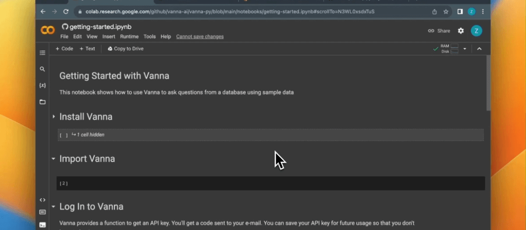Viewport: 526px width, 230px height.
Task: Open Chrome three-dot menu
Action: click(x=483, y=12)
